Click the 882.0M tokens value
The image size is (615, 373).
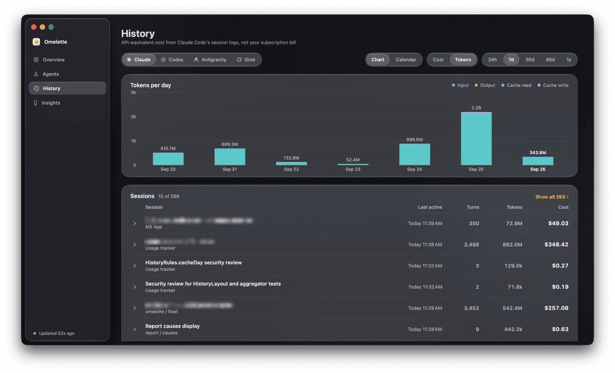point(512,244)
